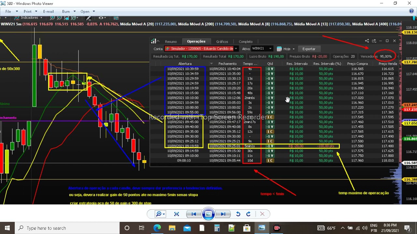Screen dimensions: 417x234
Task: Open Task View on the taskbar
Action: click(142, 228)
